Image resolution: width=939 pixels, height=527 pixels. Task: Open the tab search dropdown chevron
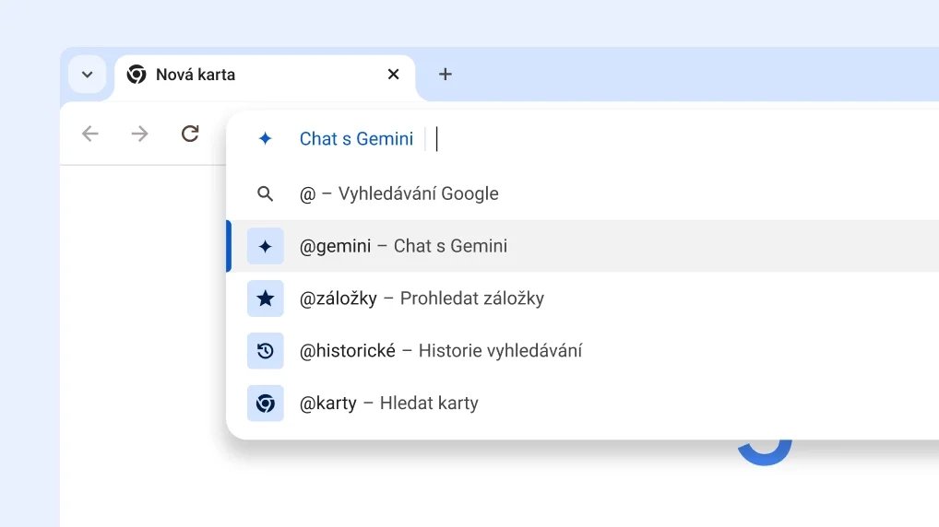(x=88, y=75)
